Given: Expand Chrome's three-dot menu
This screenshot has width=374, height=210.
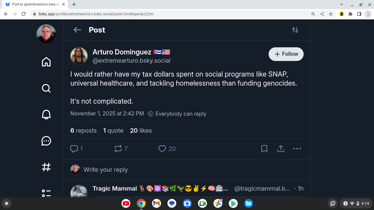Looking at the screenshot, I should 368,14.
